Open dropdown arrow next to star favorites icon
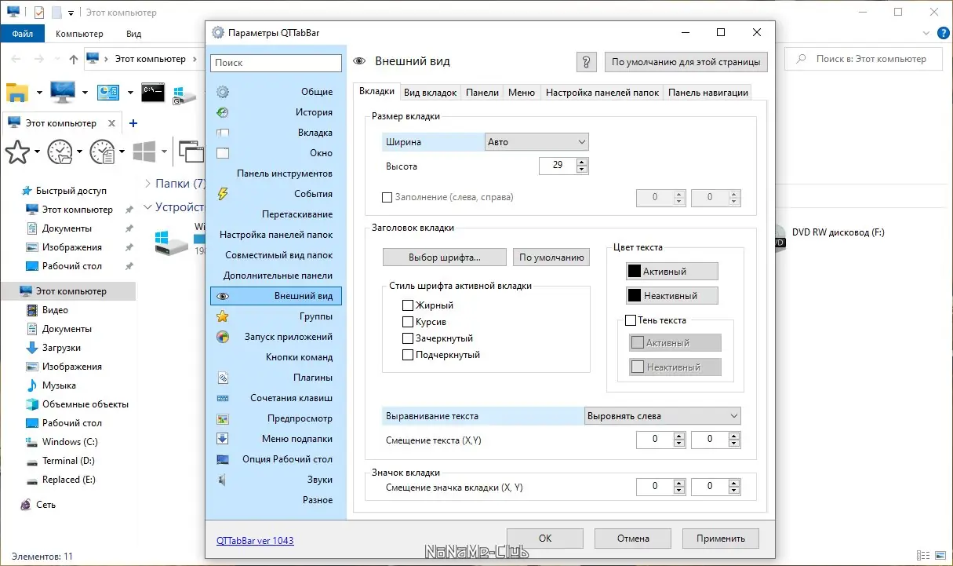 coord(38,152)
